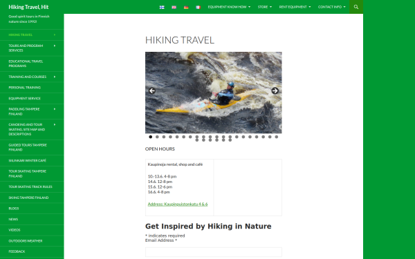
Task: Open the Store dropdown menu
Action: pyautogui.click(x=265, y=7)
